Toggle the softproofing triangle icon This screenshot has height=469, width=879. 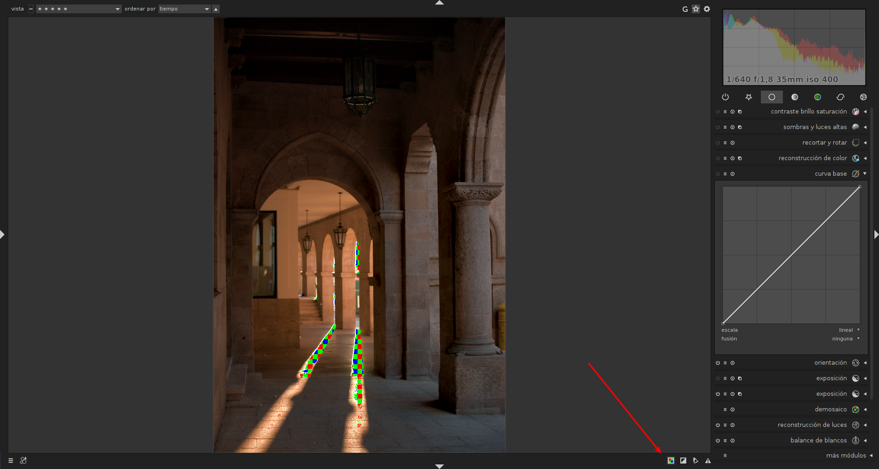[695, 461]
